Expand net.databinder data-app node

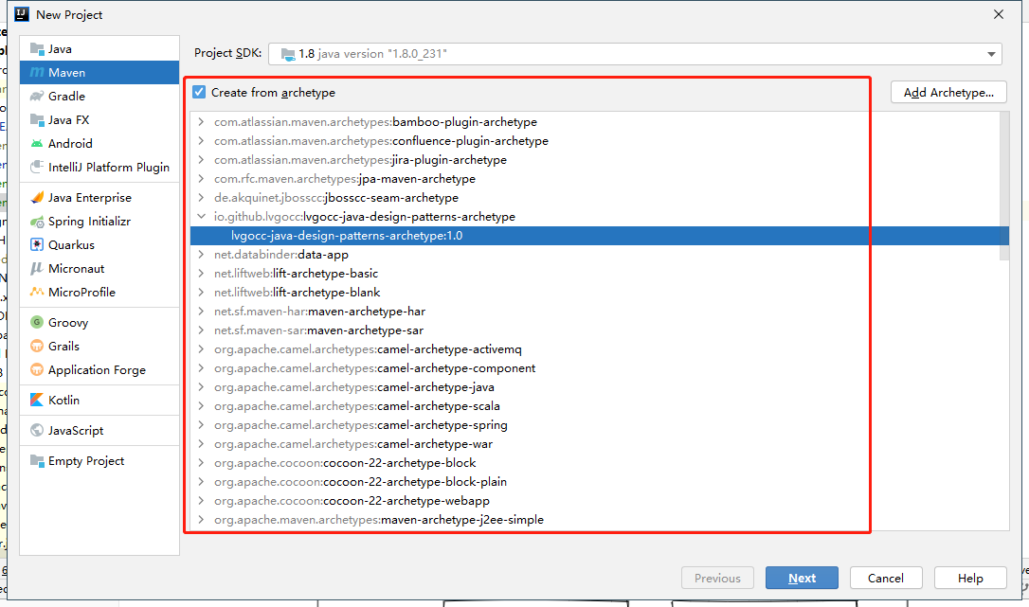[x=201, y=255]
